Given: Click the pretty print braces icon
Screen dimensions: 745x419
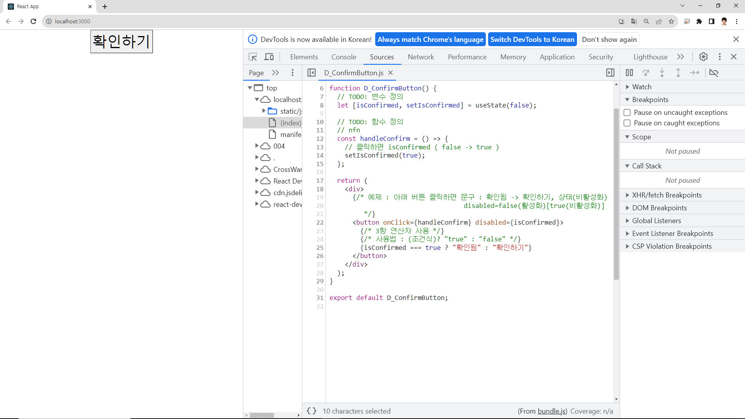Looking at the screenshot, I should pyautogui.click(x=311, y=411).
